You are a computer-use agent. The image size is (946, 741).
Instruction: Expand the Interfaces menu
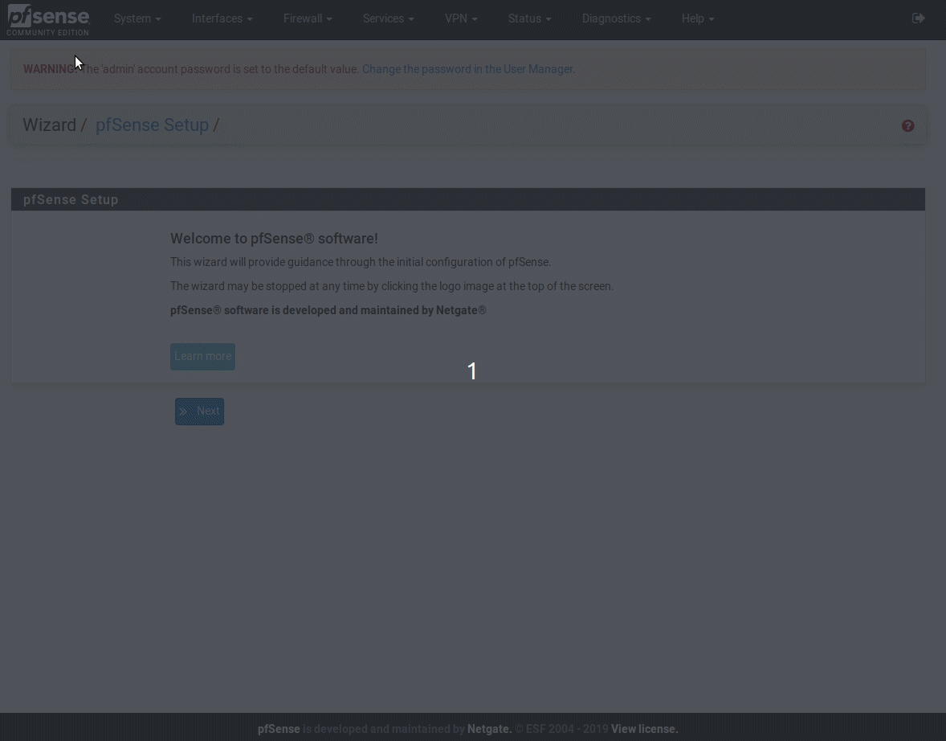[222, 18]
